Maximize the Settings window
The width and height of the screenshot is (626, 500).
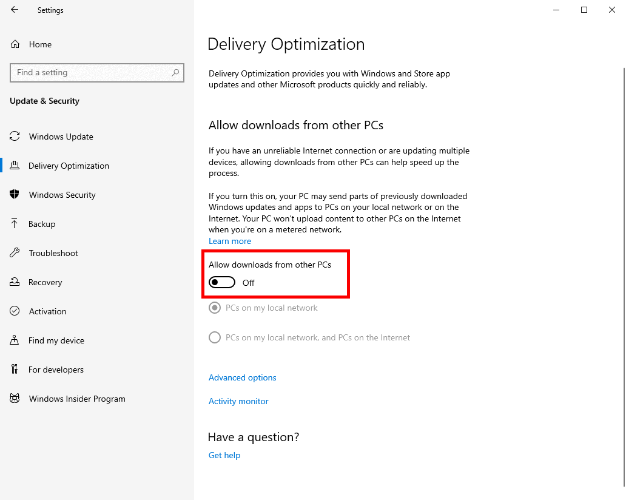click(584, 10)
